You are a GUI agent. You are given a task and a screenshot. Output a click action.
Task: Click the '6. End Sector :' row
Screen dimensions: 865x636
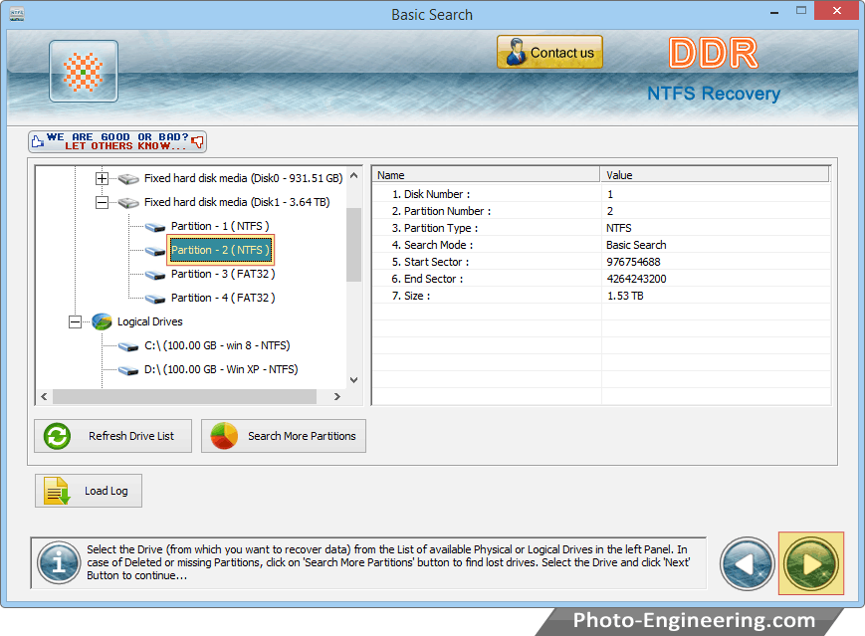(x=602, y=279)
